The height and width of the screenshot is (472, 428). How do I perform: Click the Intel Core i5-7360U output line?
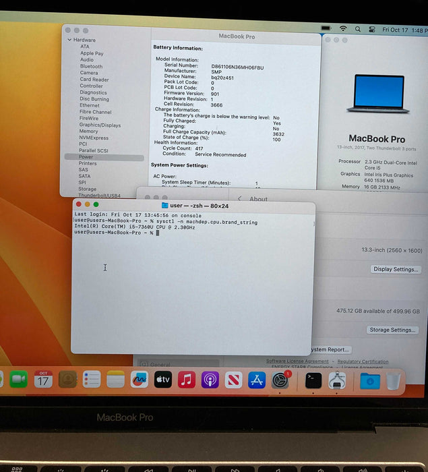pos(135,227)
